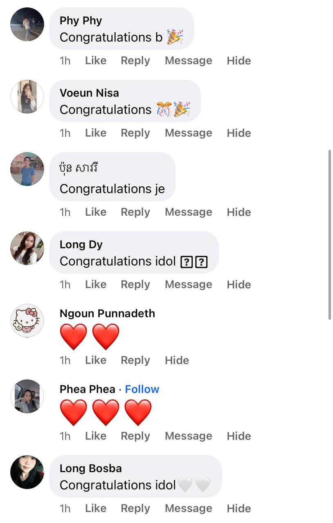Open Long Bosba's profile picture
333x523 pixels.
coord(27,472)
